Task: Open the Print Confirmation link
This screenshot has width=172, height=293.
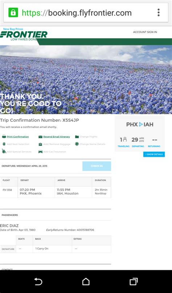Action: pyautogui.click(x=18, y=137)
